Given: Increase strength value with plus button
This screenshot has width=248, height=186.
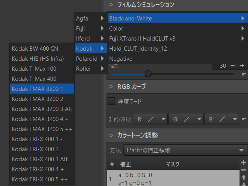Looking at the screenshot, I should pyautogui.click(x=242, y=65).
